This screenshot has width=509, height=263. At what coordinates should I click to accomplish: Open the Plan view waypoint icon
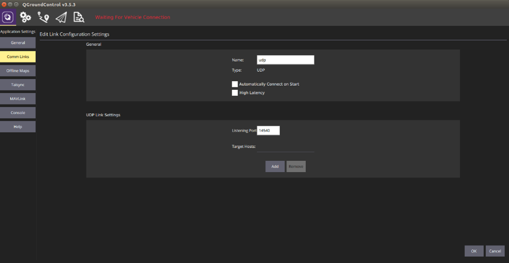(44, 17)
